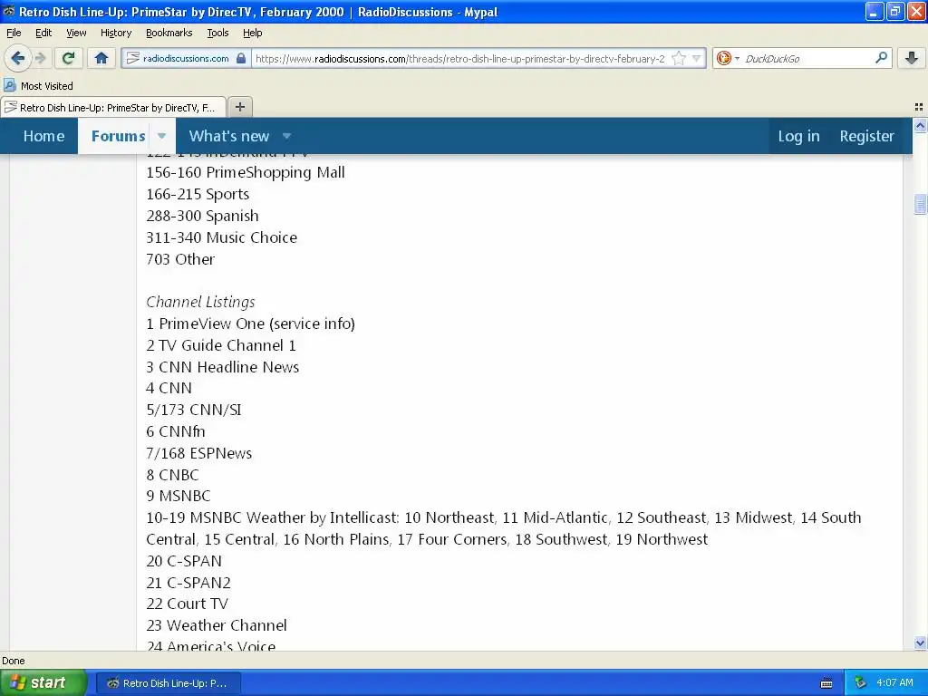Open the Tools menu

217,33
